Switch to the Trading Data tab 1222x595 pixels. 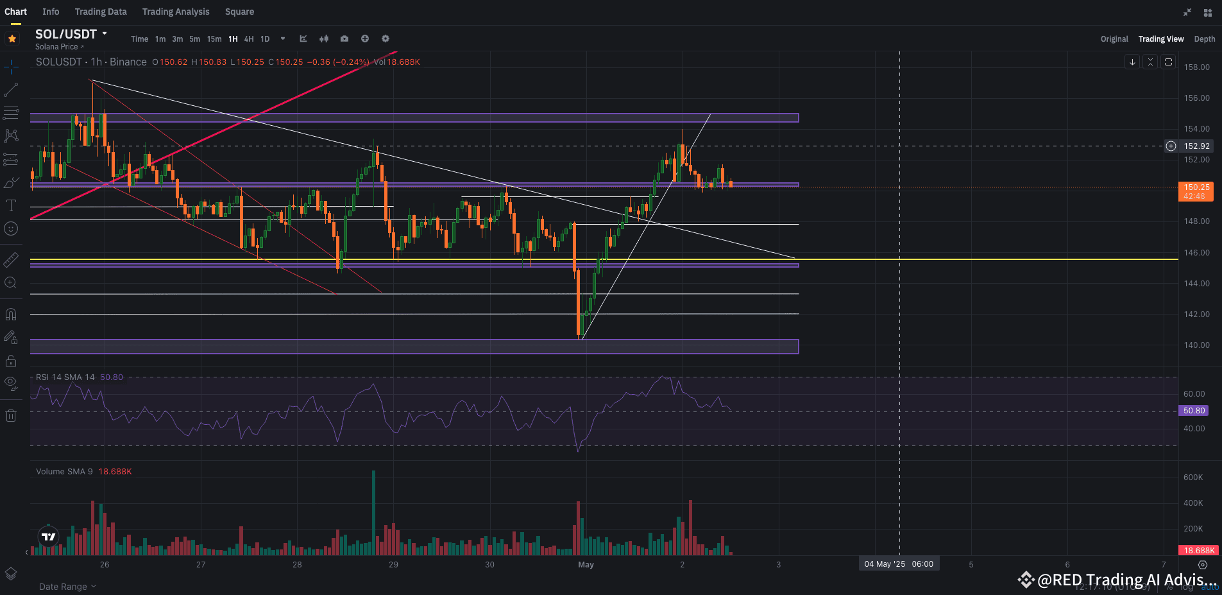click(100, 12)
